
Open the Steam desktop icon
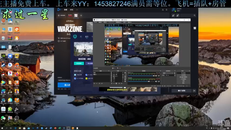3,65
